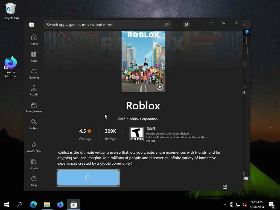Click the ESRB rating badge
The width and height of the screenshot is (280, 210).
[x=136, y=134]
